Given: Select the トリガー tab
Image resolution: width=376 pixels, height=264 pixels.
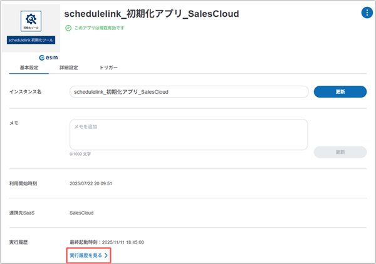Looking at the screenshot, I should click(108, 68).
